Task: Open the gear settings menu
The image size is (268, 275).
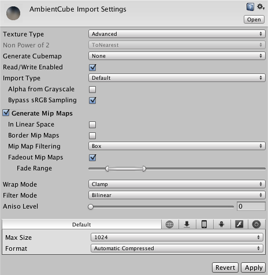Action: [260, 7]
